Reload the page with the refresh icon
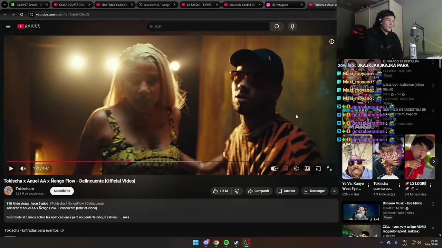 [21, 14]
